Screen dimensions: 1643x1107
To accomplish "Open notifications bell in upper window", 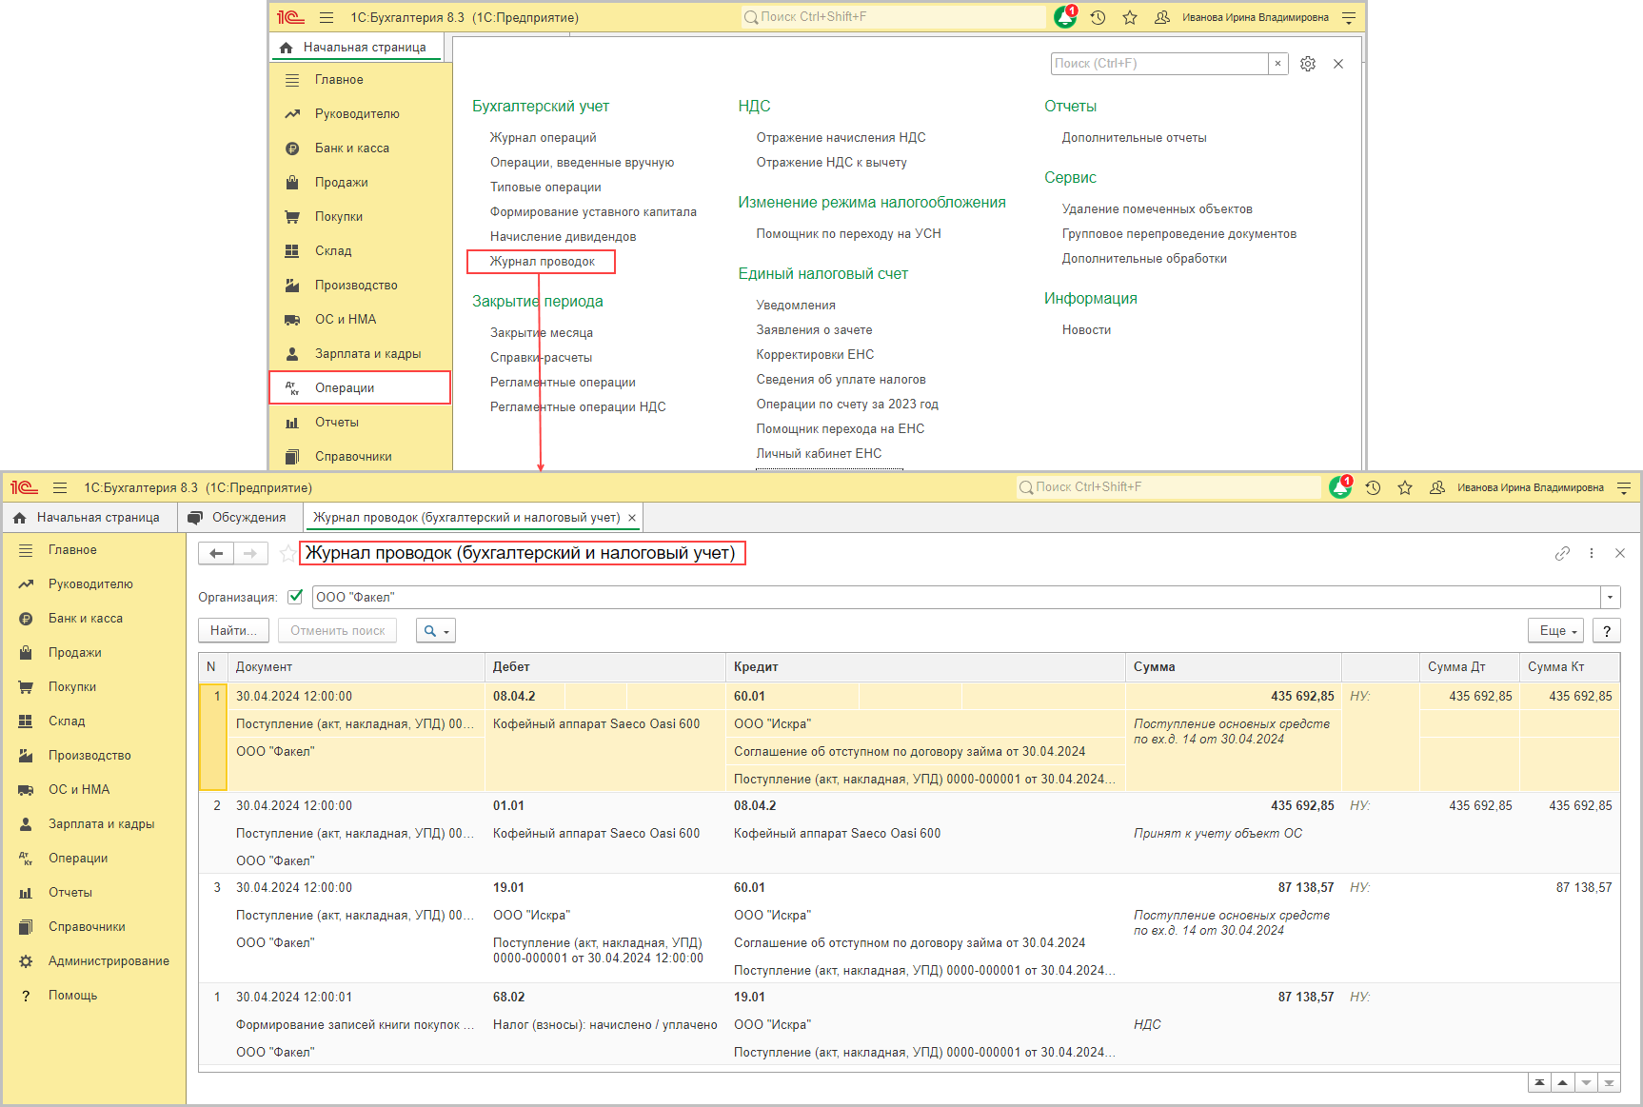I will pyautogui.click(x=1065, y=17).
